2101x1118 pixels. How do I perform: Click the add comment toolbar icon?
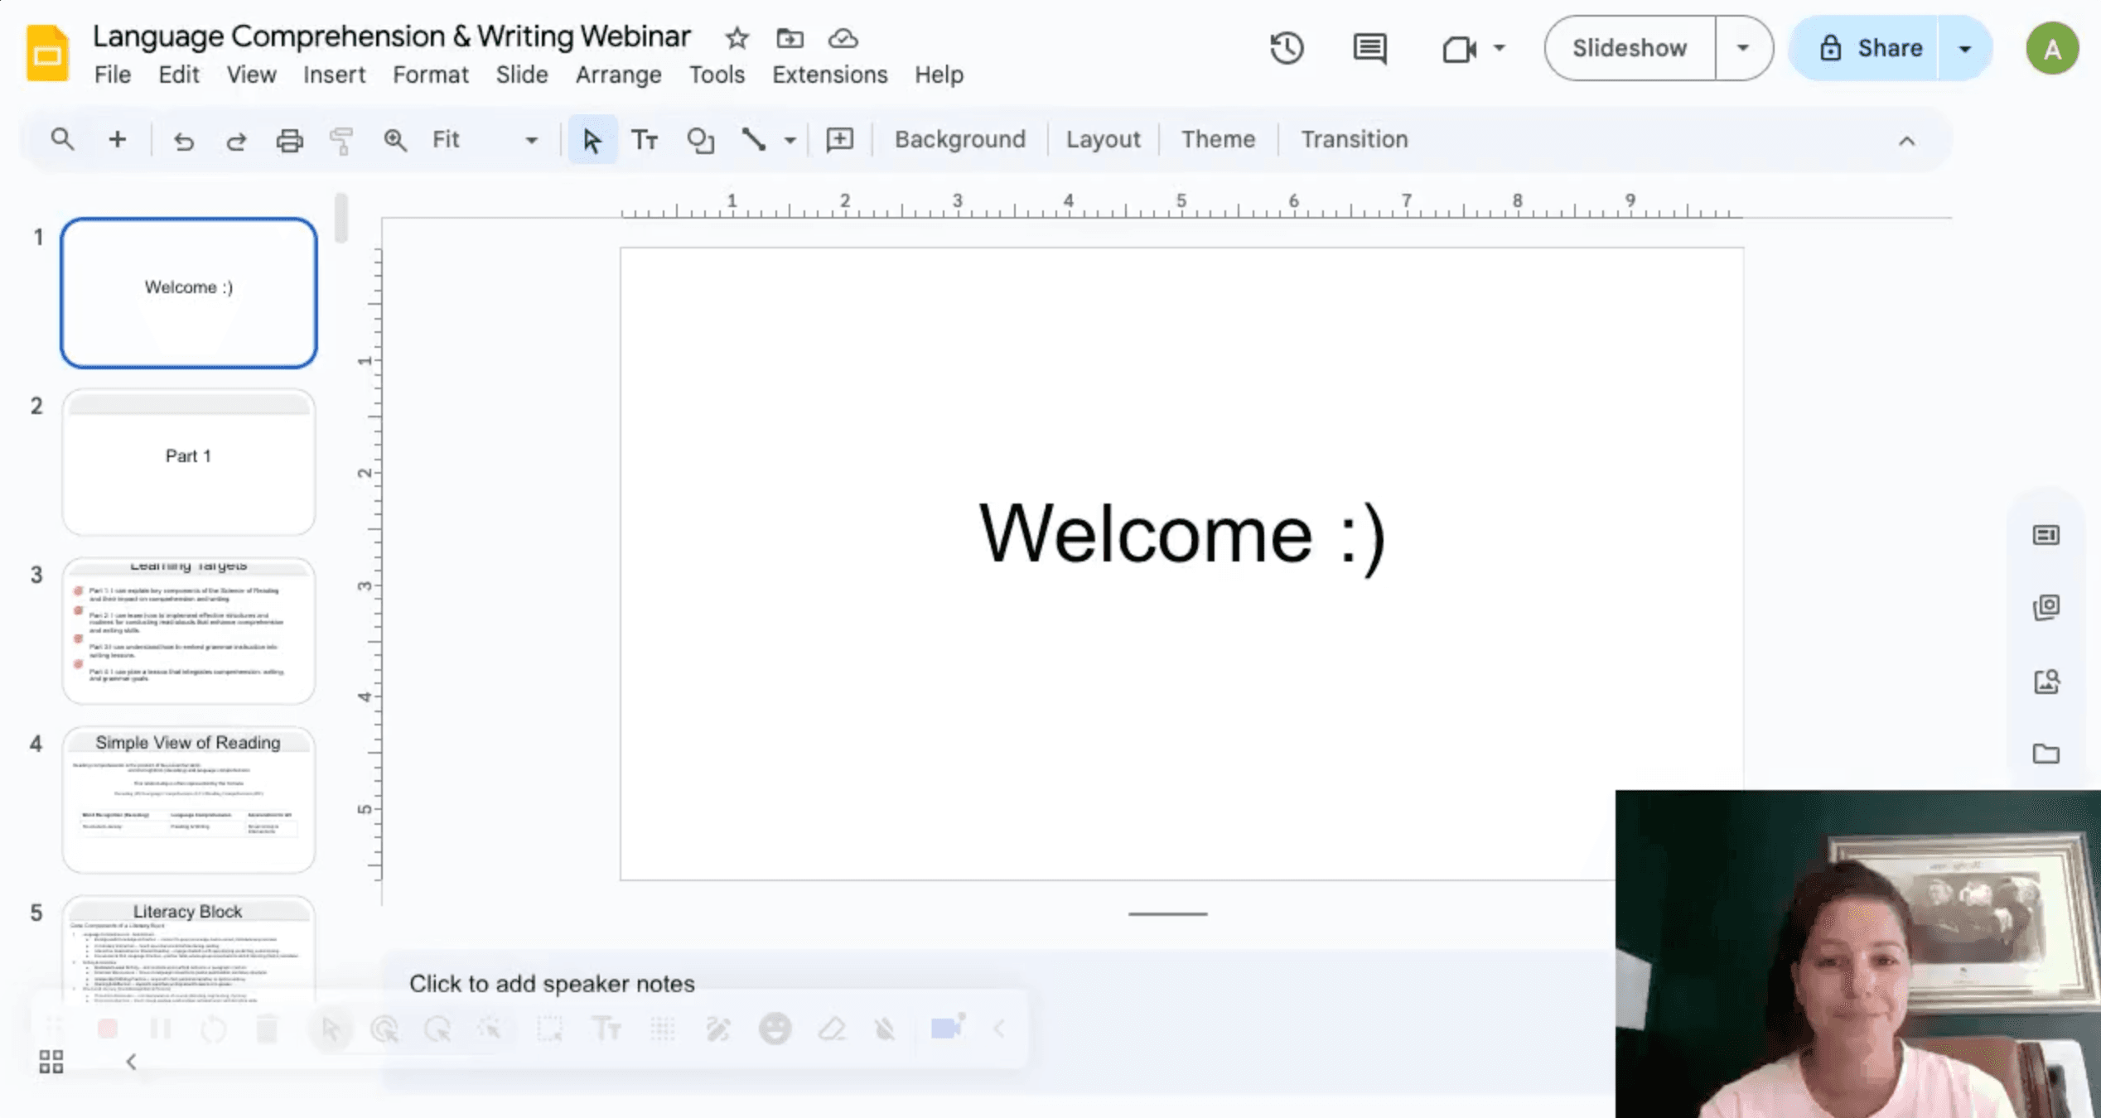click(839, 140)
